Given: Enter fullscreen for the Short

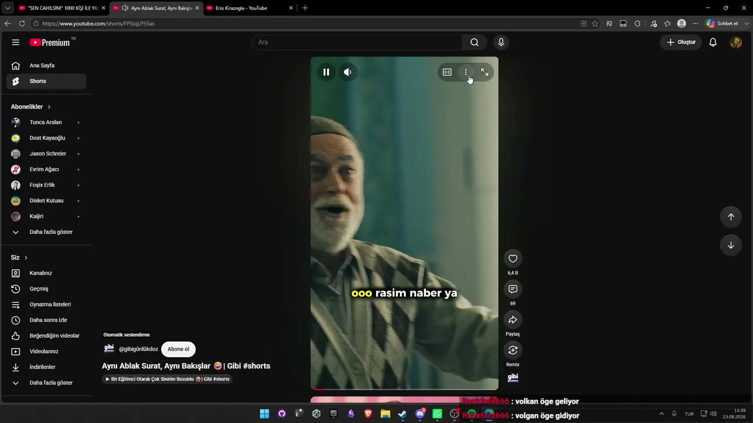Looking at the screenshot, I should [485, 72].
